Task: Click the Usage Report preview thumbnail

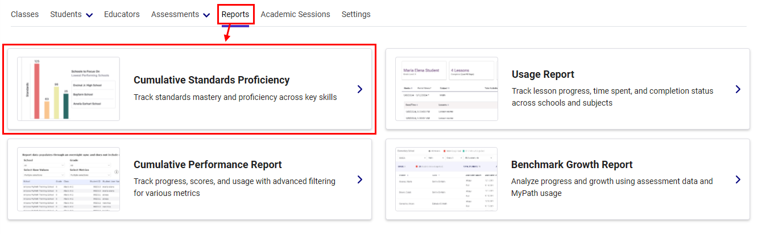Action: tap(446, 89)
